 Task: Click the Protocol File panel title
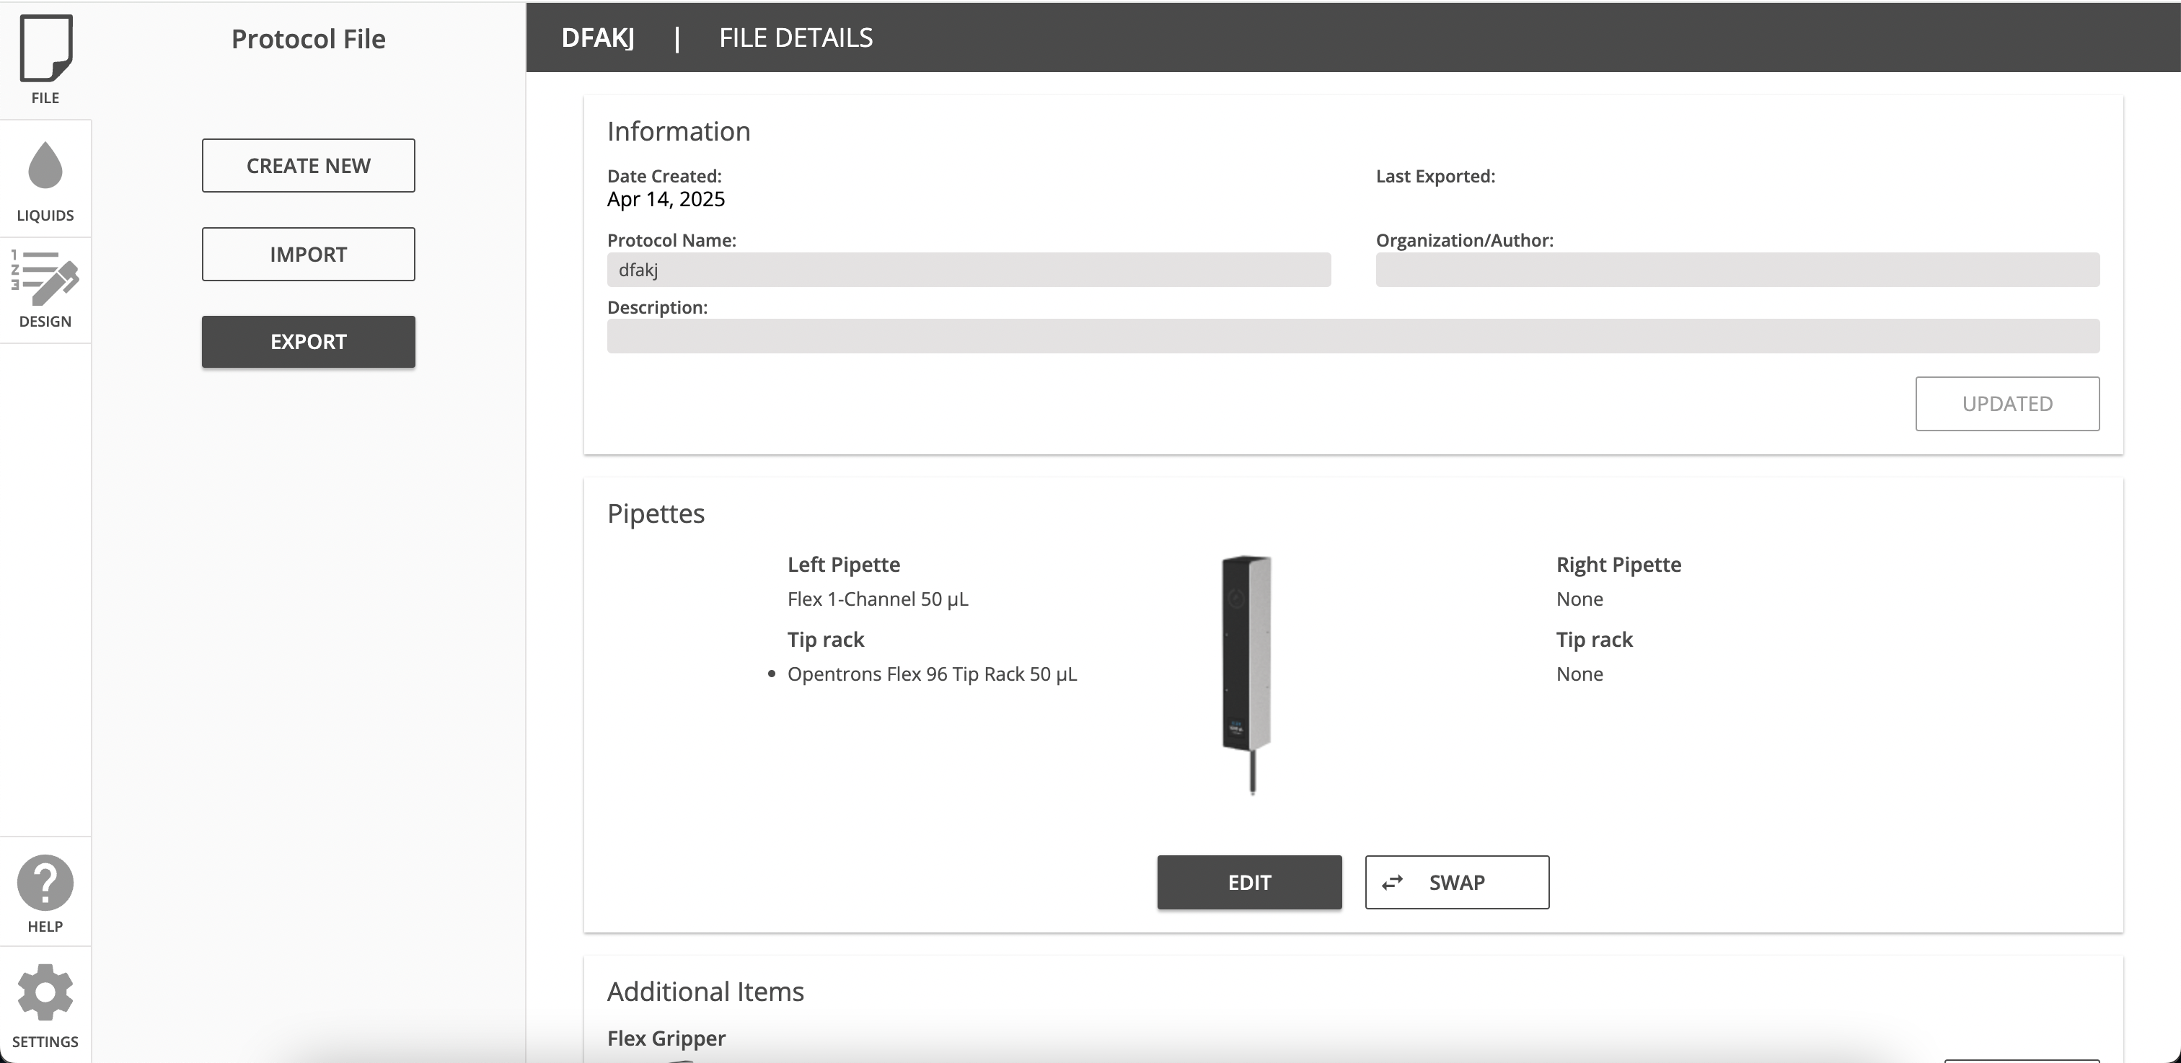[308, 39]
